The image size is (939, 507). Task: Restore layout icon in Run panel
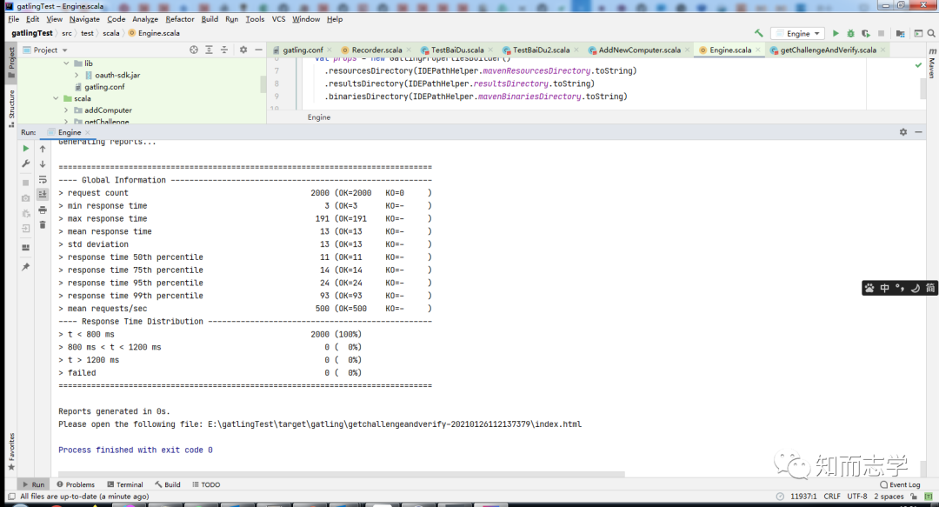pos(26,247)
